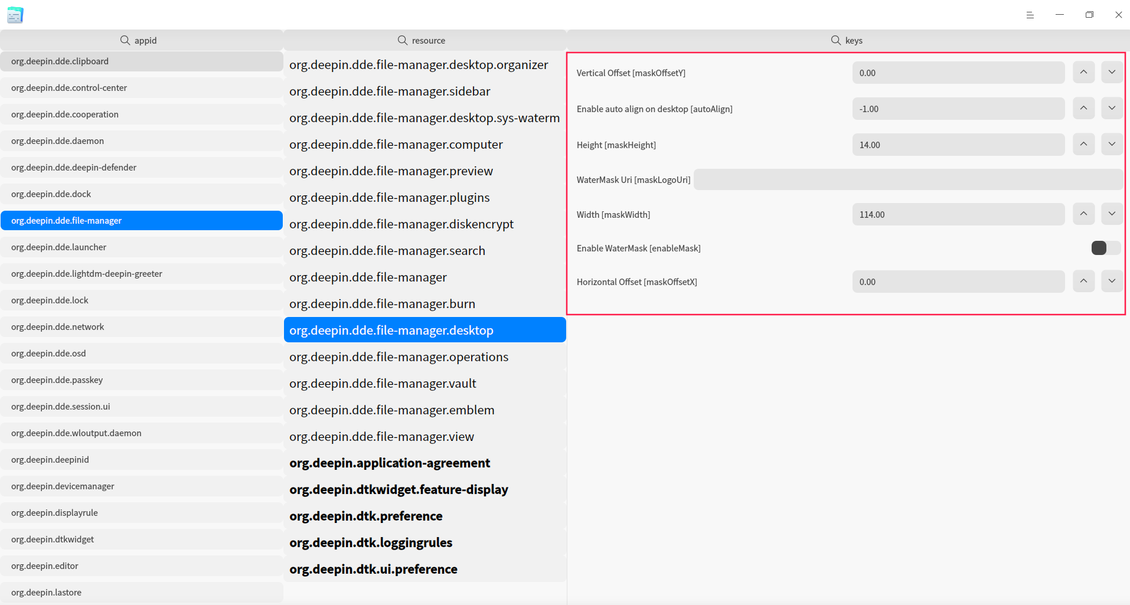Decrease Height maskHeight with down arrow
Image resolution: width=1130 pixels, height=605 pixels.
pyautogui.click(x=1112, y=145)
